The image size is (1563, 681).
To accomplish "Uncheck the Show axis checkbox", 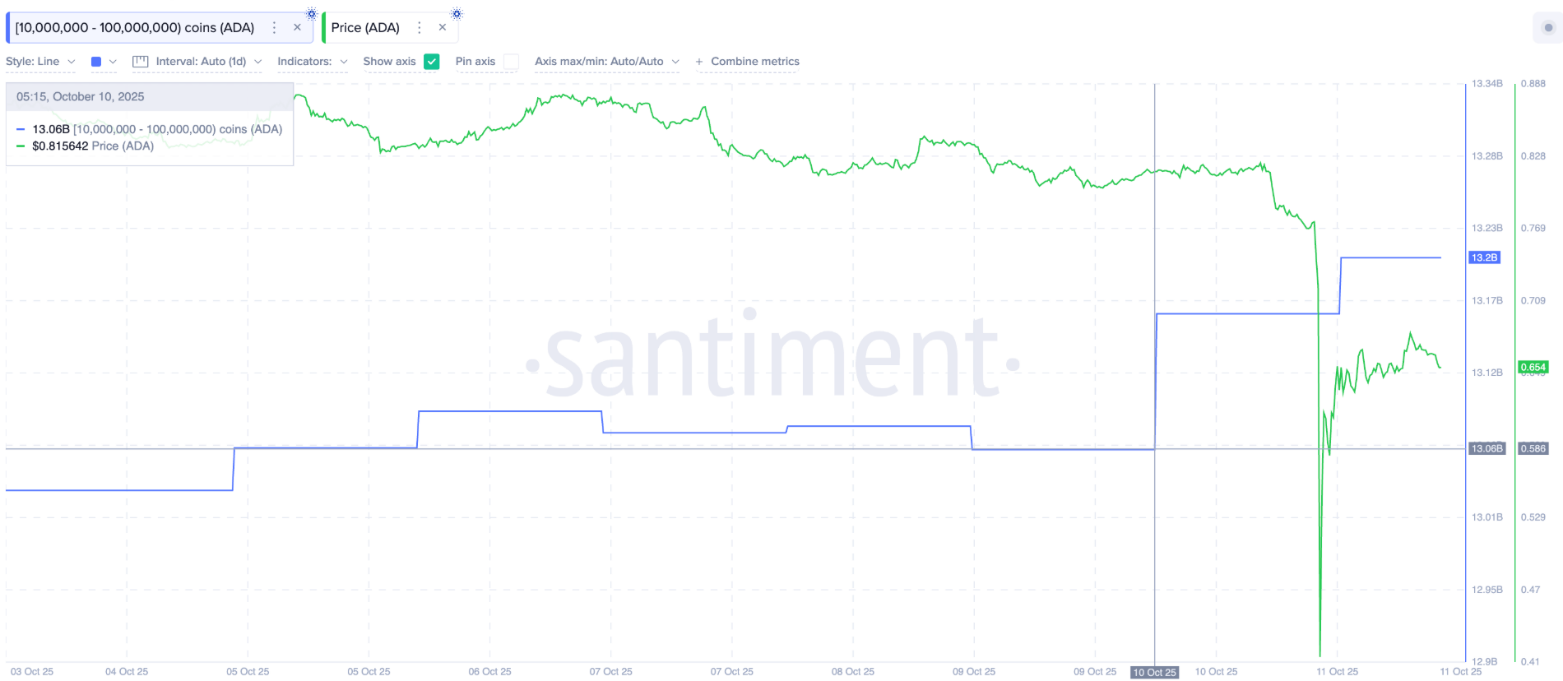I will pos(432,62).
